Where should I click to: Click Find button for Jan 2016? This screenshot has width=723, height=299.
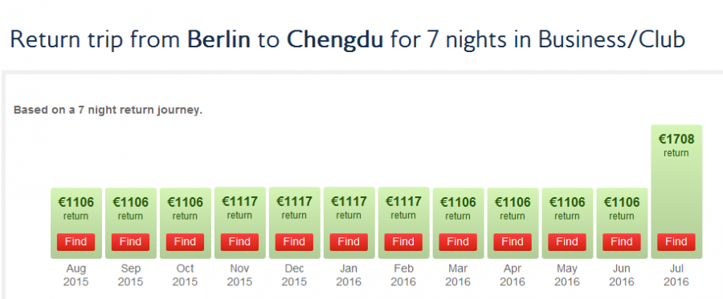coord(349,242)
